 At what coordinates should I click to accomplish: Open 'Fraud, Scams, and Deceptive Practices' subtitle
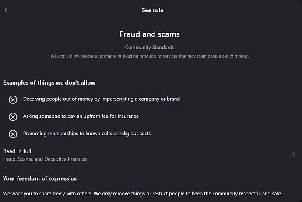[x=45, y=159]
